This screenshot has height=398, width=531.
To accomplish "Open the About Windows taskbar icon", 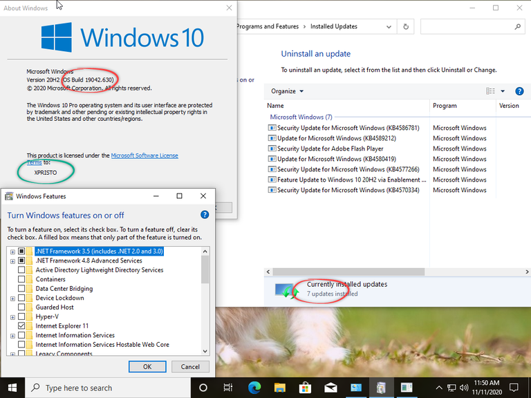I will pos(407,388).
